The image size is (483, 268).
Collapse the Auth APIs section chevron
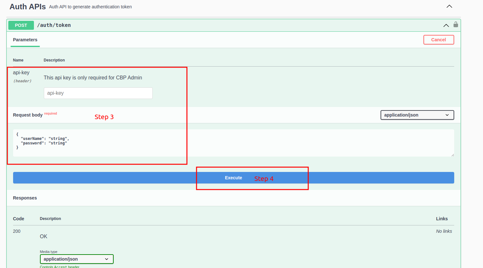pyautogui.click(x=449, y=6)
